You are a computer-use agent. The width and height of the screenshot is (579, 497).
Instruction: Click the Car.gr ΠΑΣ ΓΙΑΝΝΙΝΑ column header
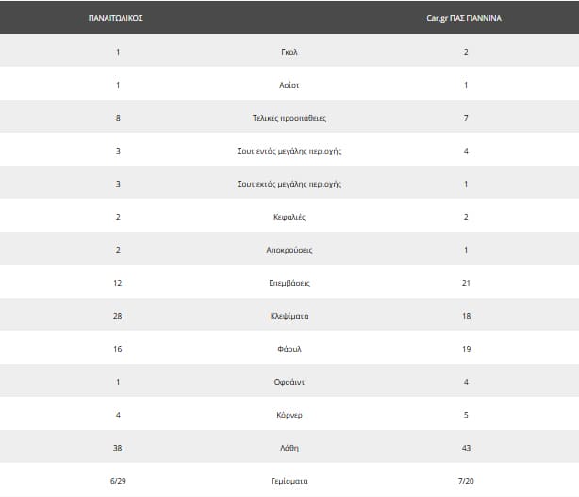(x=463, y=18)
